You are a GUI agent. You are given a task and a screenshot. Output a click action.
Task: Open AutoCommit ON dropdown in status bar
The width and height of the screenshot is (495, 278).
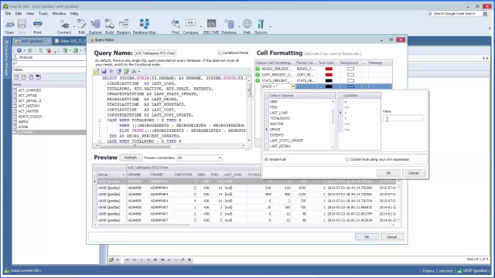pyautogui.click(x=26, y=270)
